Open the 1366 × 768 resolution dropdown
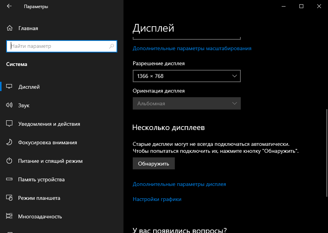The height and width of the screenshot is (233, 328). (187, 76)
